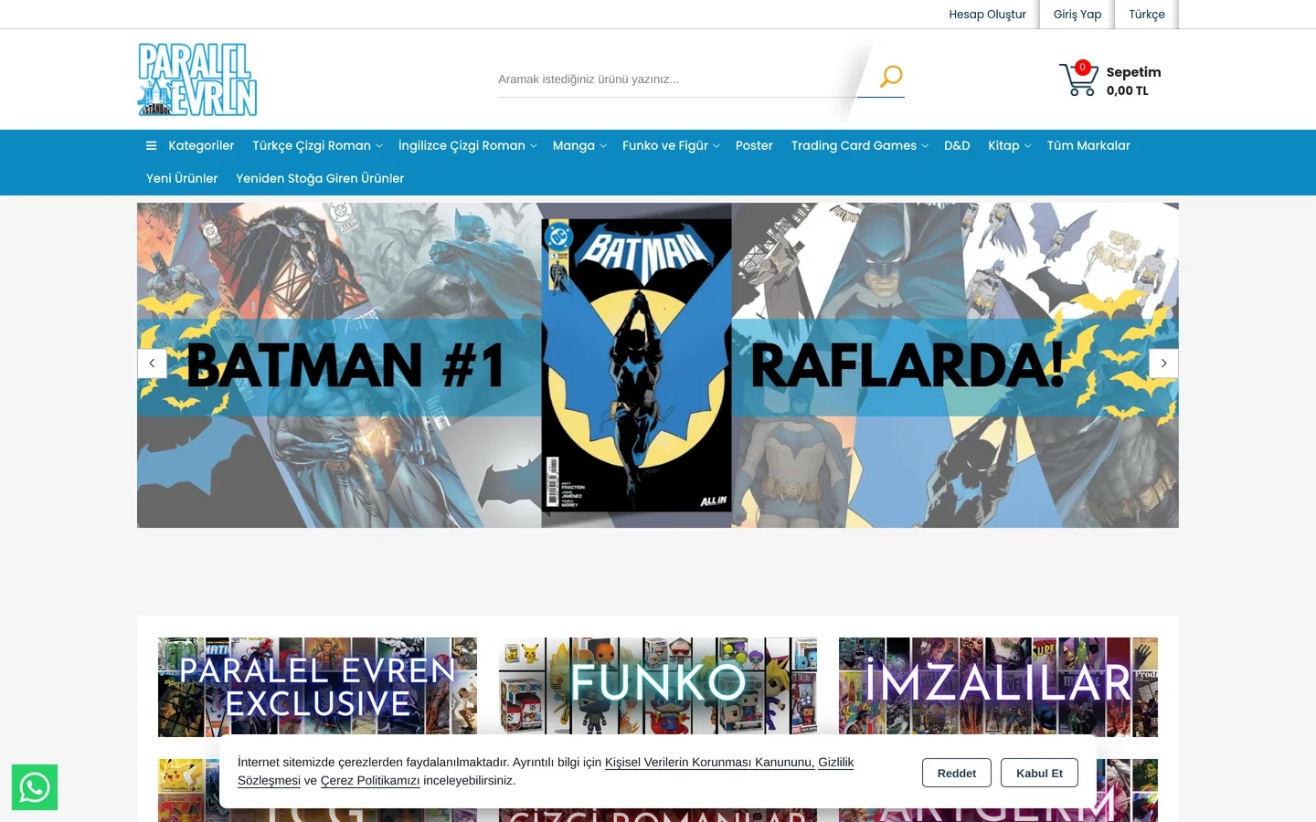Viewport: 1316px width, 822px height.
Task: Click the Paralel Evren logo
Action: [197, 79]
